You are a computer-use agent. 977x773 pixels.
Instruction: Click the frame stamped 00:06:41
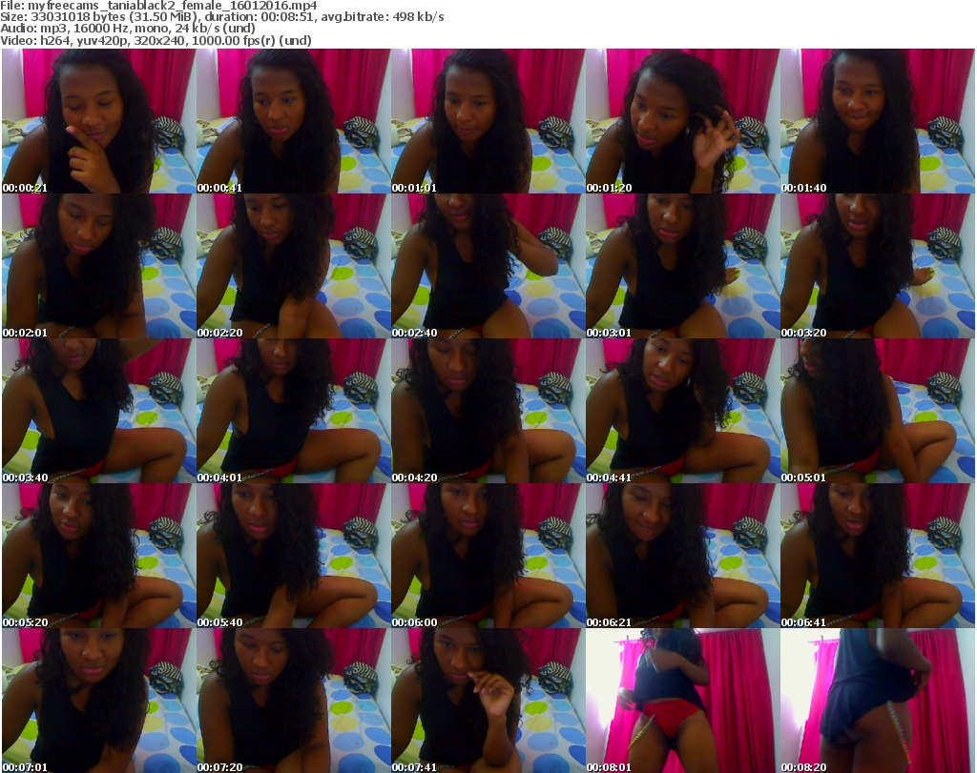click(878, 556)
